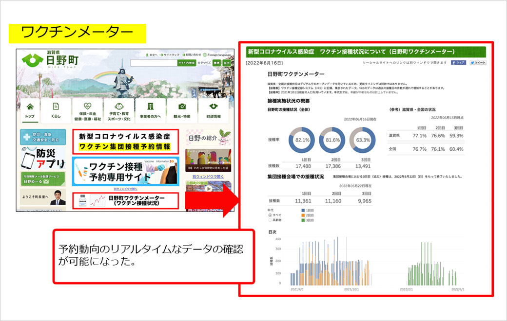507x321 pixels.
Task: Select the すべて age radio button
Action: 270,215
